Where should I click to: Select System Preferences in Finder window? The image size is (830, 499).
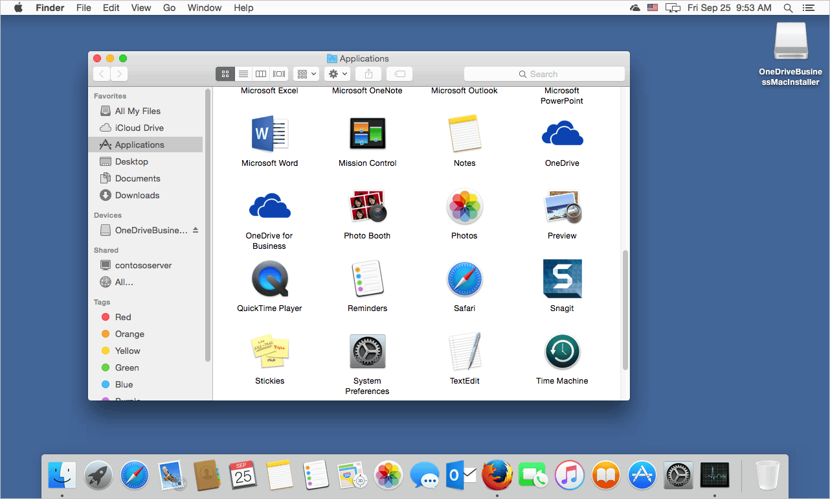point(367,352)
